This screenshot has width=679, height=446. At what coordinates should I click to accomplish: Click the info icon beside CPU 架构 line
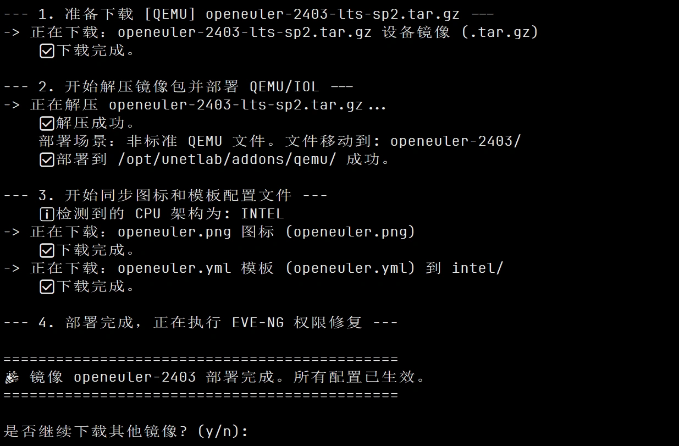(x=47, y=214)
